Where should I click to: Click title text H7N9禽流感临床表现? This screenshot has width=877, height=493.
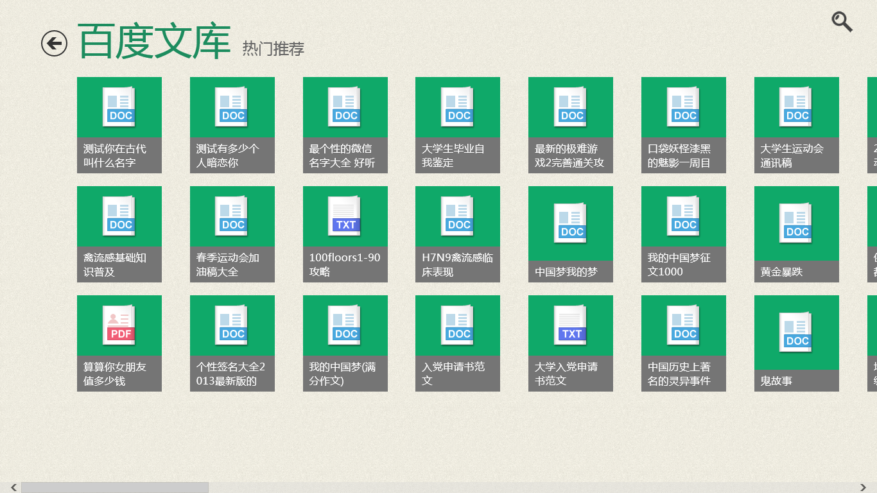pos(458,265)
